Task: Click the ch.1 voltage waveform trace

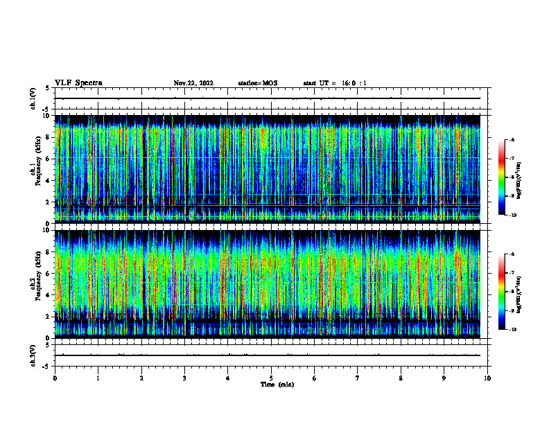Action: click(268, 98)
